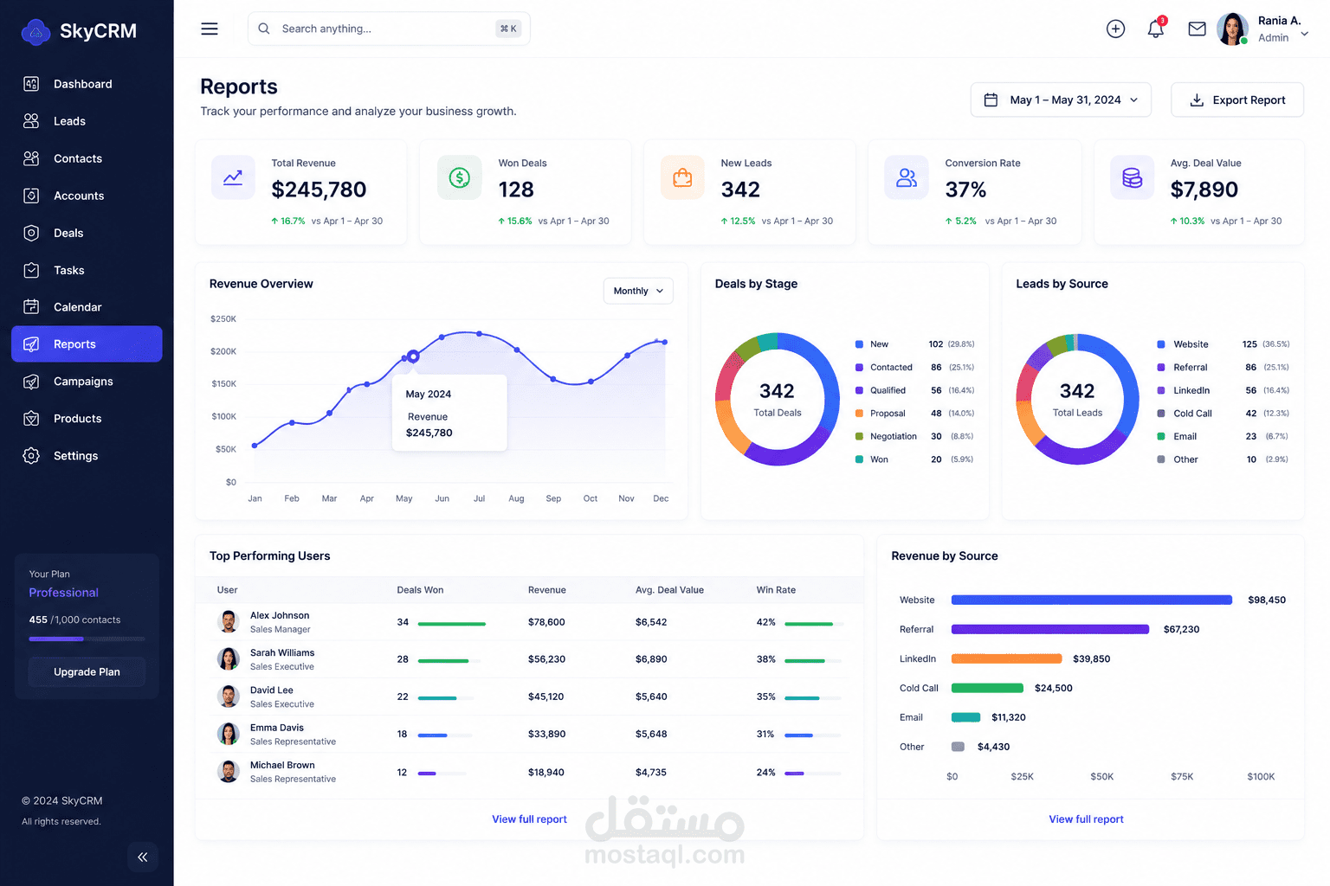Image resolution: width=1330 pixels, height=886 pixels.
Task: Click Rania A. profile avatar
Action: pos(1232,29)
